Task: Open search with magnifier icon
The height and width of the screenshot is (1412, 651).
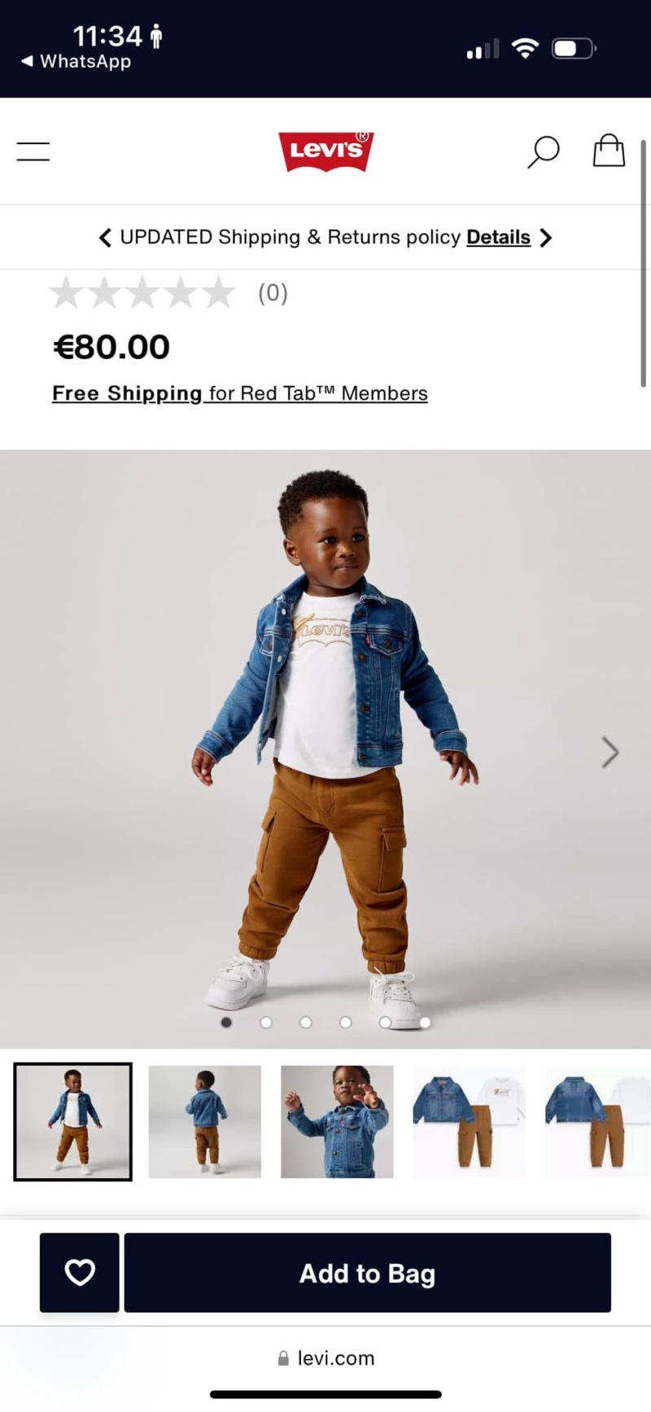Action: pos(543,151)
